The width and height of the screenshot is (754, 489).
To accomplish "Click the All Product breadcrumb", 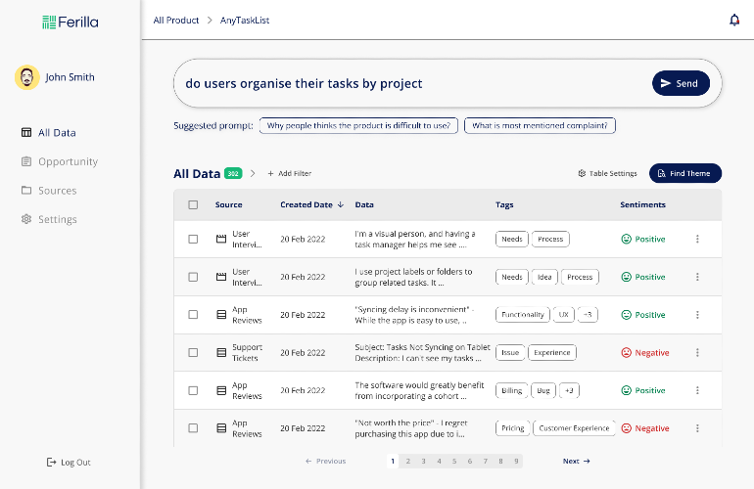I will coord(176,21).
